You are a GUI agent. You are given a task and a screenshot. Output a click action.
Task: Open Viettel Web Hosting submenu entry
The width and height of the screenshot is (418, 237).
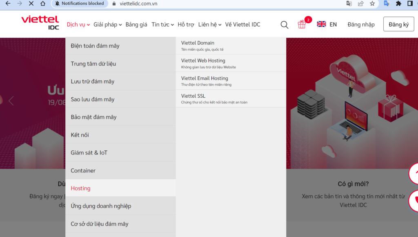(204, 60)
